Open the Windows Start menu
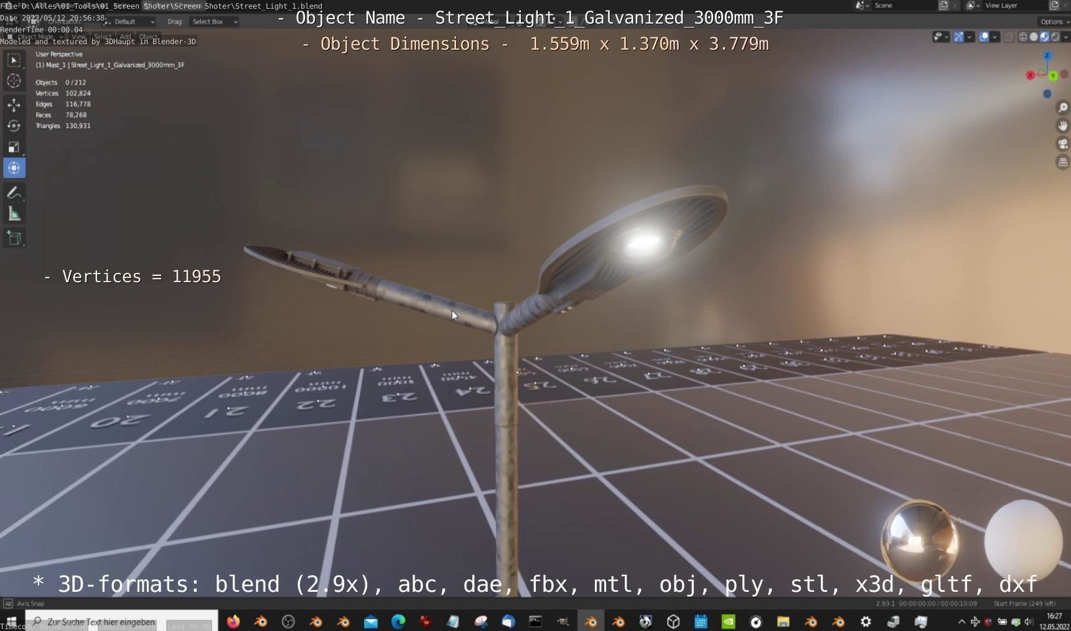 [11, 621]
